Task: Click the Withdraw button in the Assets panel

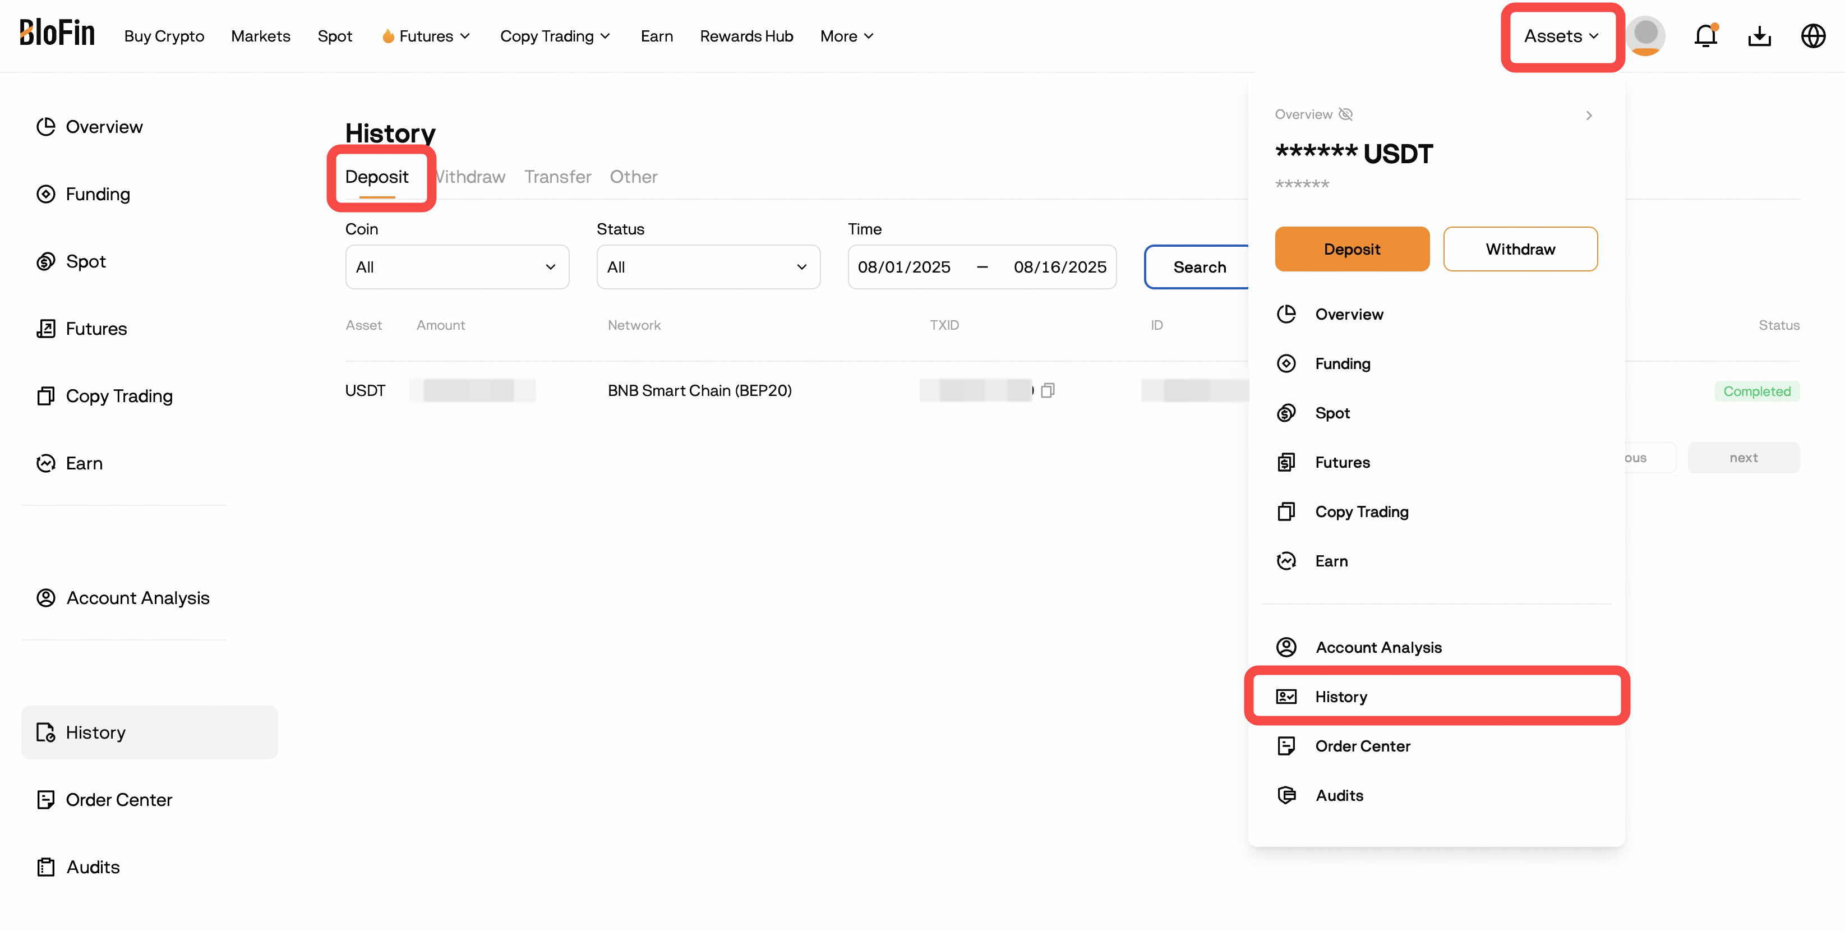Action: point(1520,248)
